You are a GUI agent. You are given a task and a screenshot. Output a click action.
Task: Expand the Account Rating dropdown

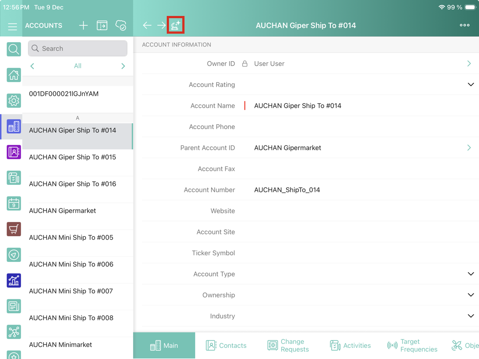coord(471,85)
